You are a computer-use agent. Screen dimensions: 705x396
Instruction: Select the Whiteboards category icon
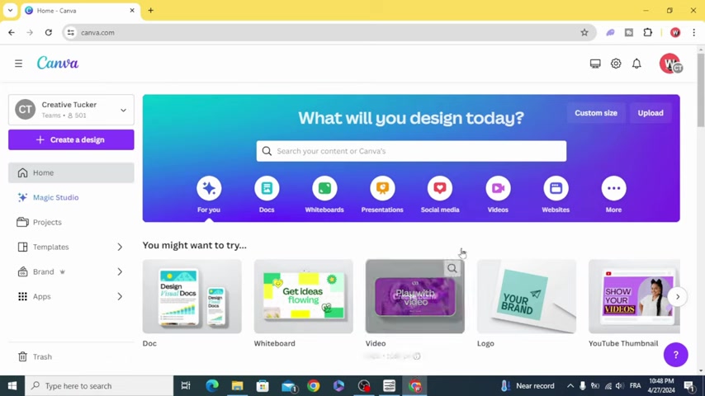(324, 188)
